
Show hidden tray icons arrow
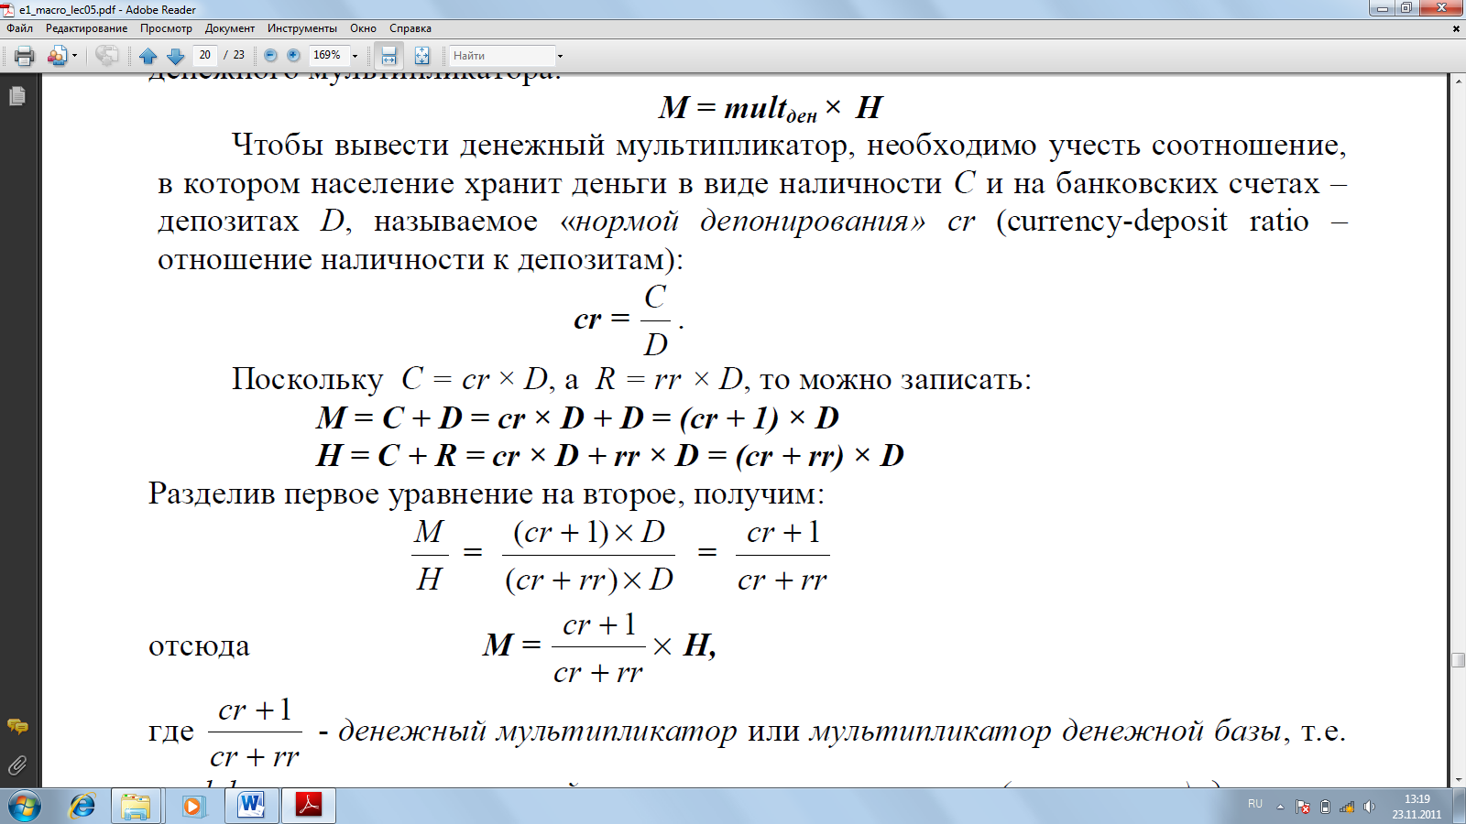(x=1280, y=807)
